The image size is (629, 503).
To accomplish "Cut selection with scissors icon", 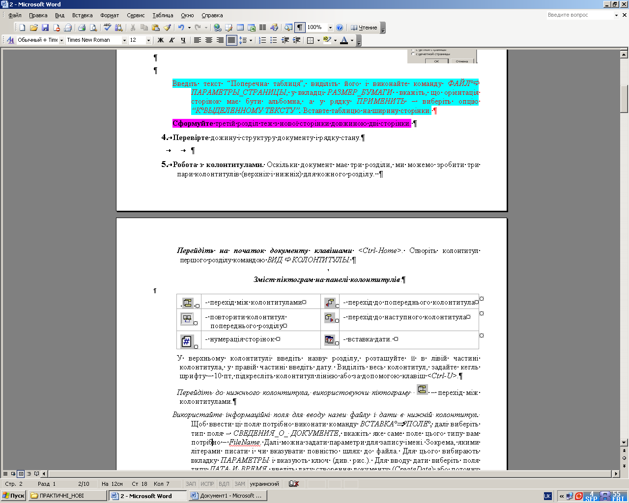I will tap(133, 28).
